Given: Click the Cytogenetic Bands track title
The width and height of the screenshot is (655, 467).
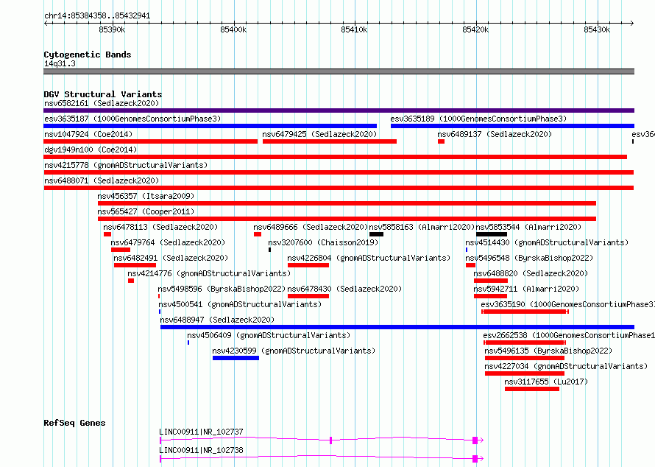Looking at the screenshot, I should pyautogui.click(x=88, y=55).
